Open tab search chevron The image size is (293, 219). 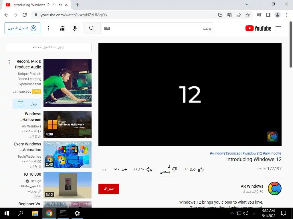[247, 4]
